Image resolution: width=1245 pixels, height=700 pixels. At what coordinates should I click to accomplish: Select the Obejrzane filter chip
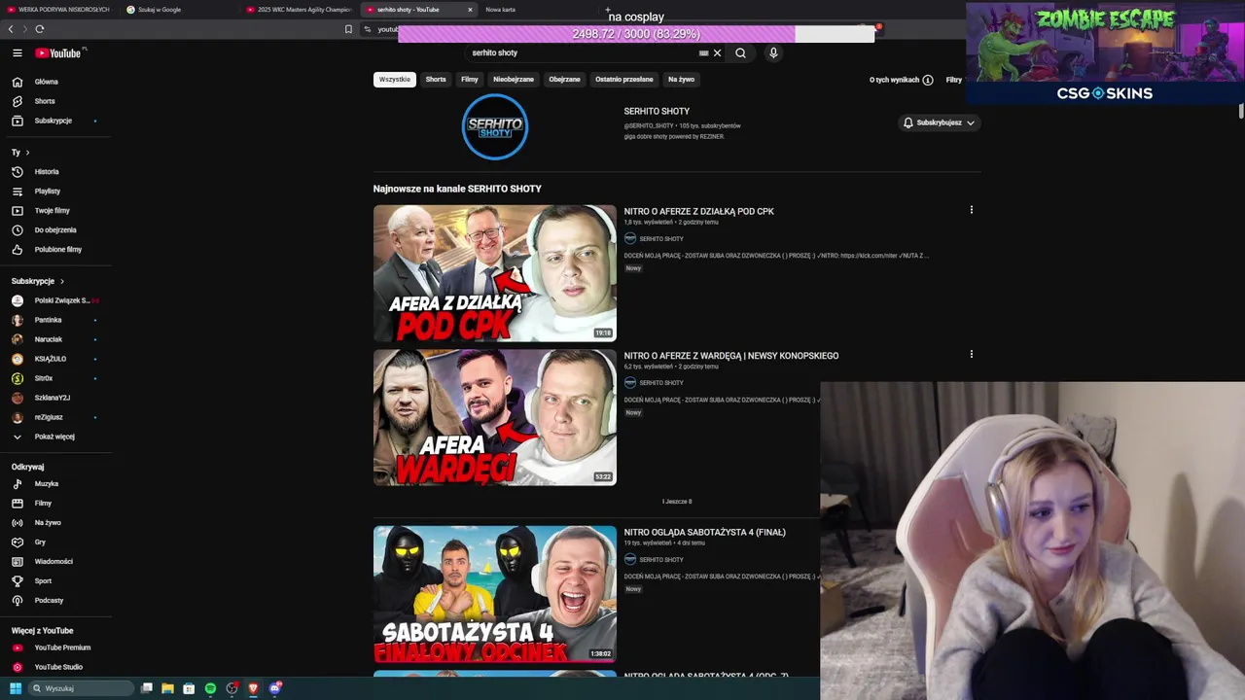pyautogui.click(x=564, y=80)
